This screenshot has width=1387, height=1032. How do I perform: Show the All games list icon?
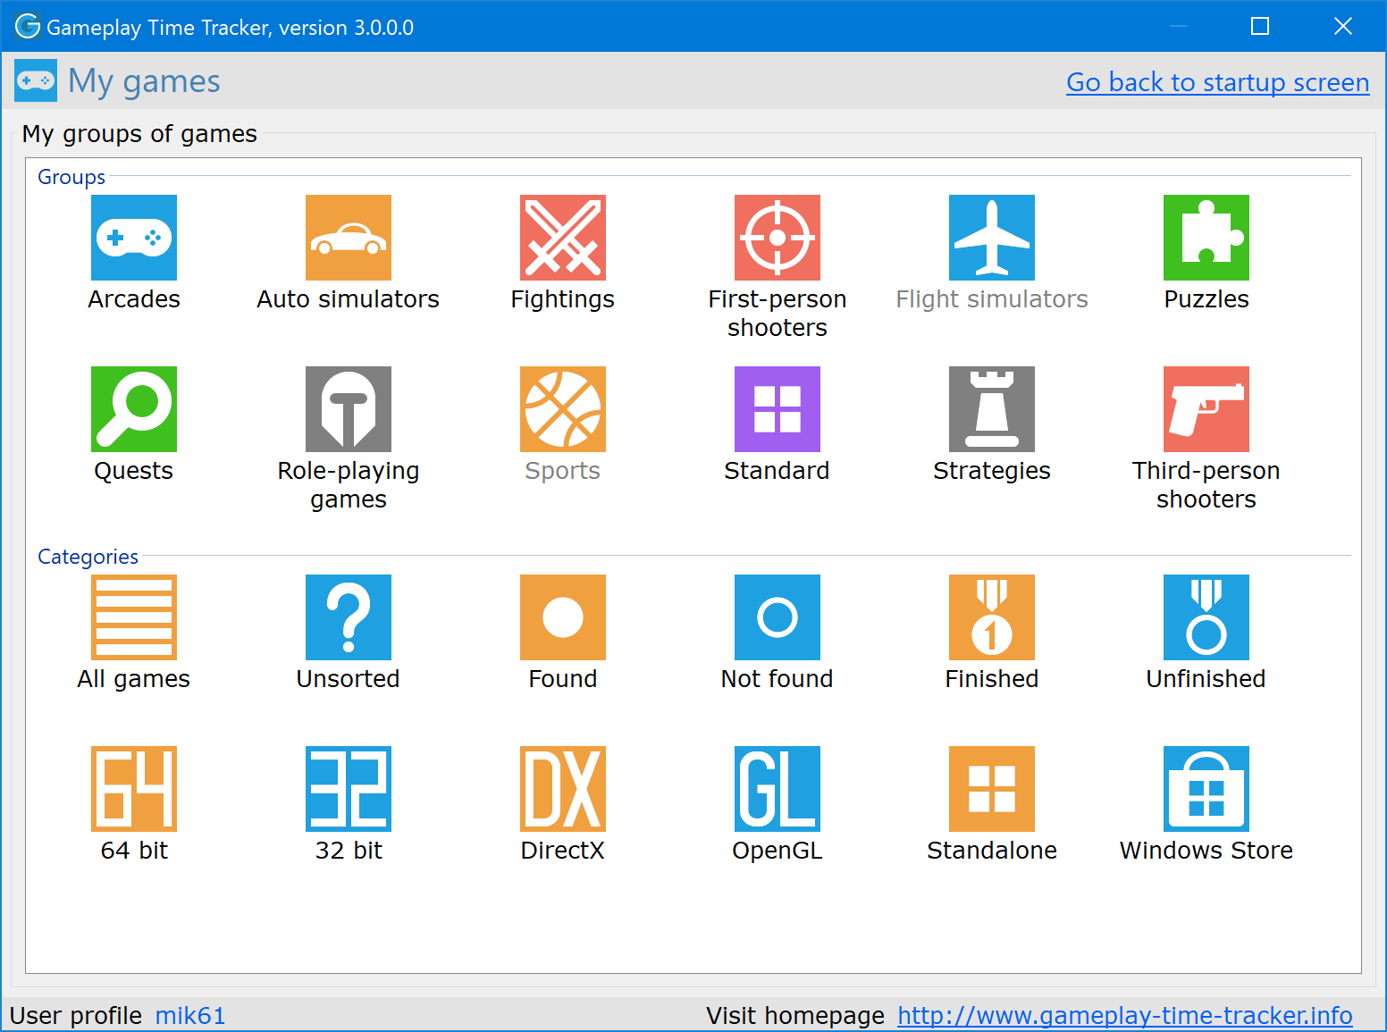tap(134, 617)
